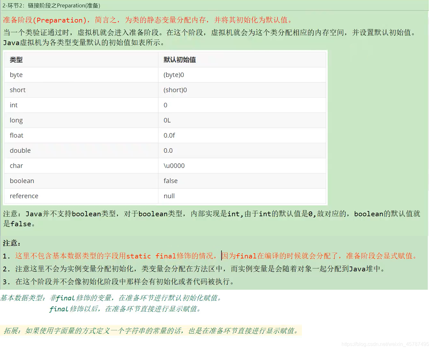This screenshot has height=350, width=432.
Task: Select the 'short' type cell
Action: [x=81, y=90]
